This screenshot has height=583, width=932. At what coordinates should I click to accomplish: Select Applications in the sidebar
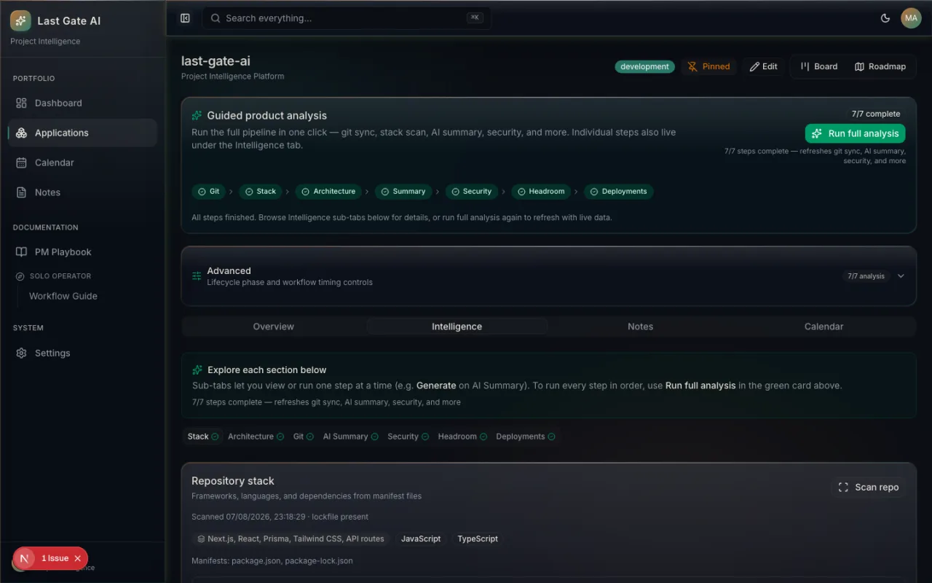click(82, 133)
